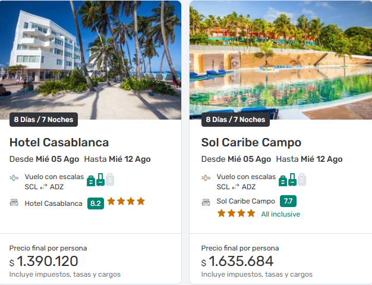Click the airplane icon in Hotel Casablanca card

[x=14, y=178]
